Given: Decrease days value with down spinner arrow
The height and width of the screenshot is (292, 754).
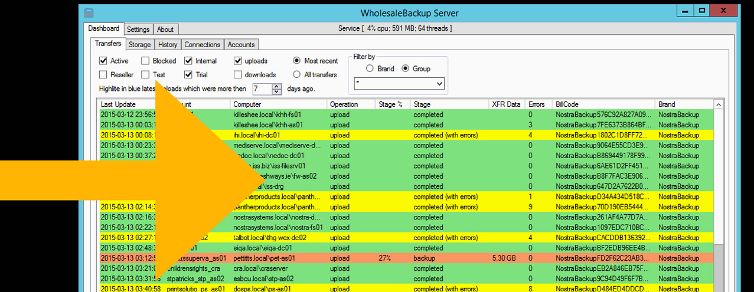Looking at the screenshot, I should click(277, 92).
